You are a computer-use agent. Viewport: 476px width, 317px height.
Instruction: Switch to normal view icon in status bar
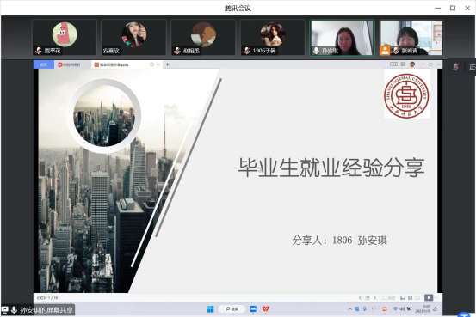point(403,297)
